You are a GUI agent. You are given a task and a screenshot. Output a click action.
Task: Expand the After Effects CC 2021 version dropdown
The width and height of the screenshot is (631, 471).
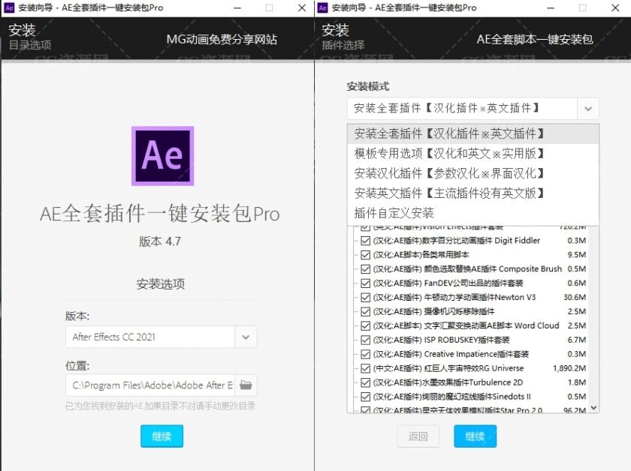246,337
